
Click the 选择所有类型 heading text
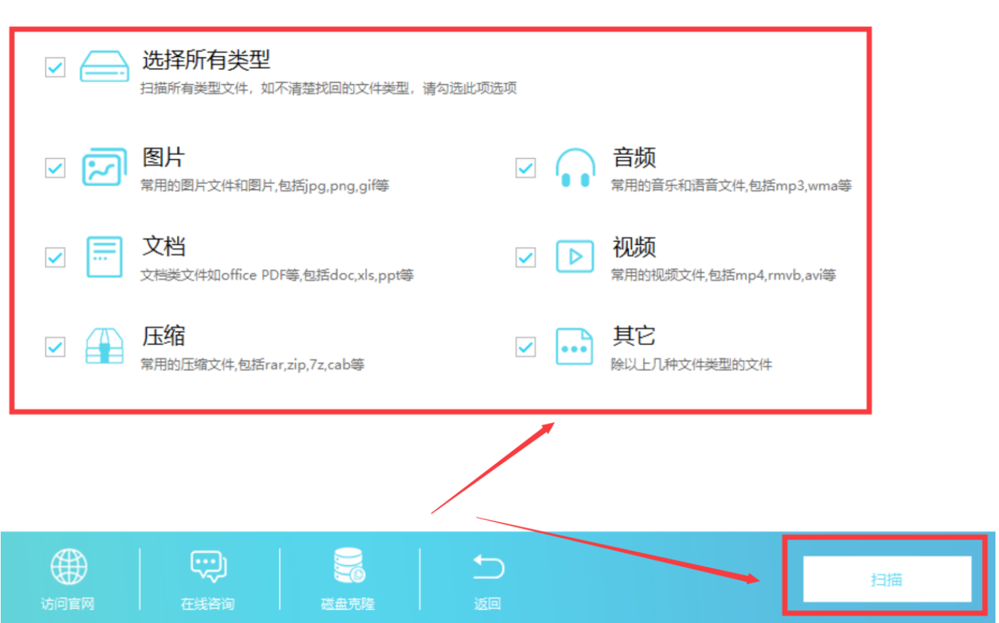point(206,60)
